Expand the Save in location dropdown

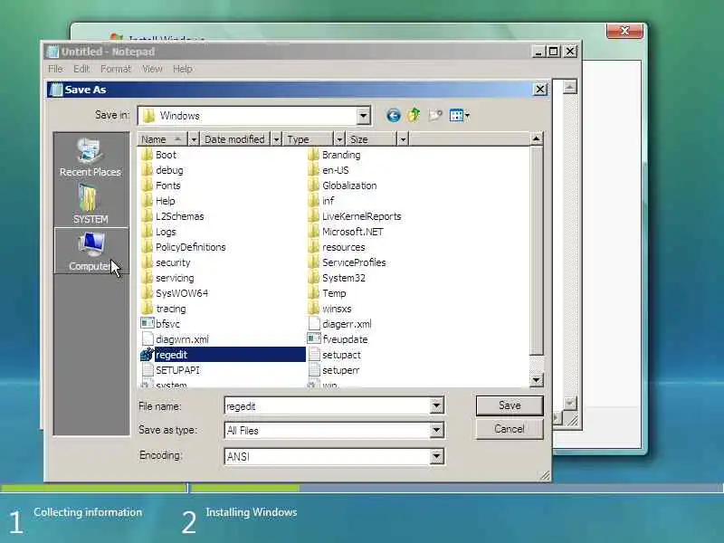click(364, 116)
